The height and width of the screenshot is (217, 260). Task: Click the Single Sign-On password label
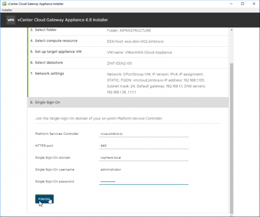pyautogui.click(x=55, y=181)
